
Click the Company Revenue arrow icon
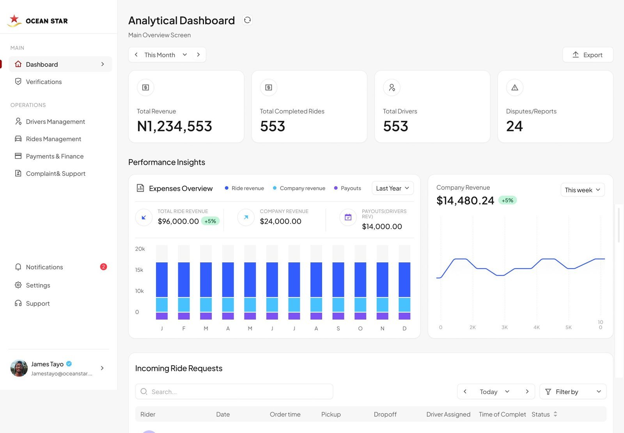coord(246,217)
